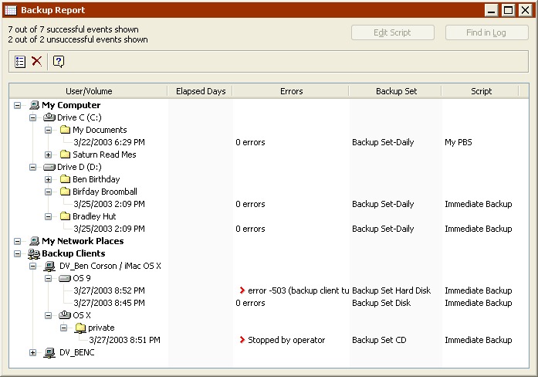Click the Drive D disk icon
Screen dimensions: 538x377
click(49, 167)
